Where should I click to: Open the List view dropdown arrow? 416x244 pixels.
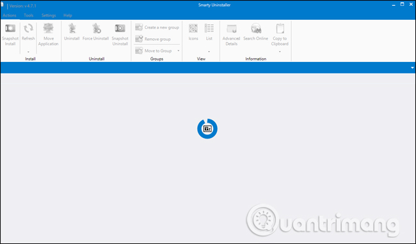click(209, 52)
